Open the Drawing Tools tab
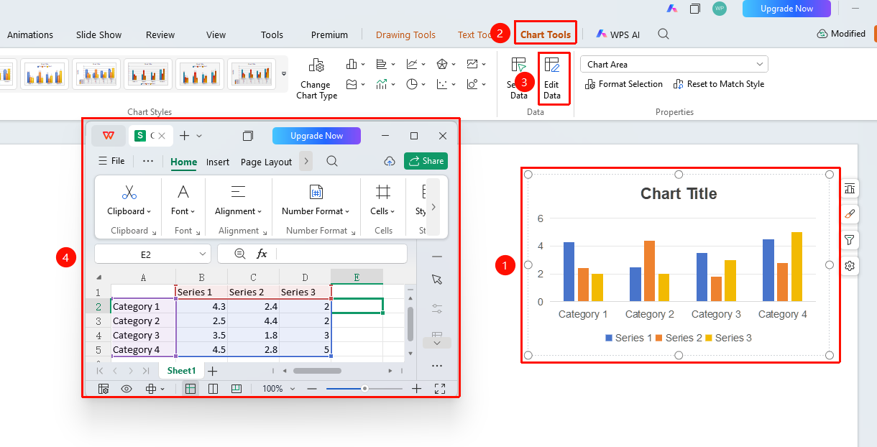The height and width of the screenshot is (447, 877). pos(405,34)
